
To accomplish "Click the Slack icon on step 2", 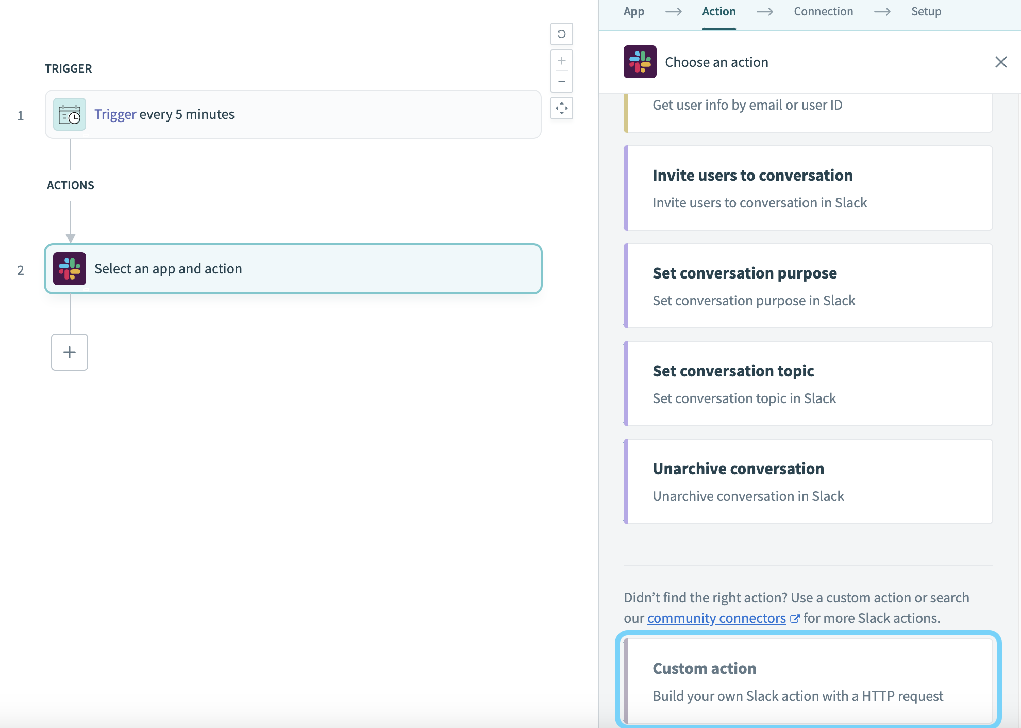I will [x=70, y=268].
